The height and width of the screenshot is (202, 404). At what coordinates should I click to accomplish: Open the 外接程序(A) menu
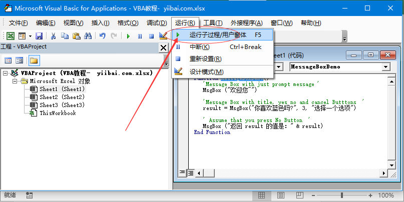point(247,23)
